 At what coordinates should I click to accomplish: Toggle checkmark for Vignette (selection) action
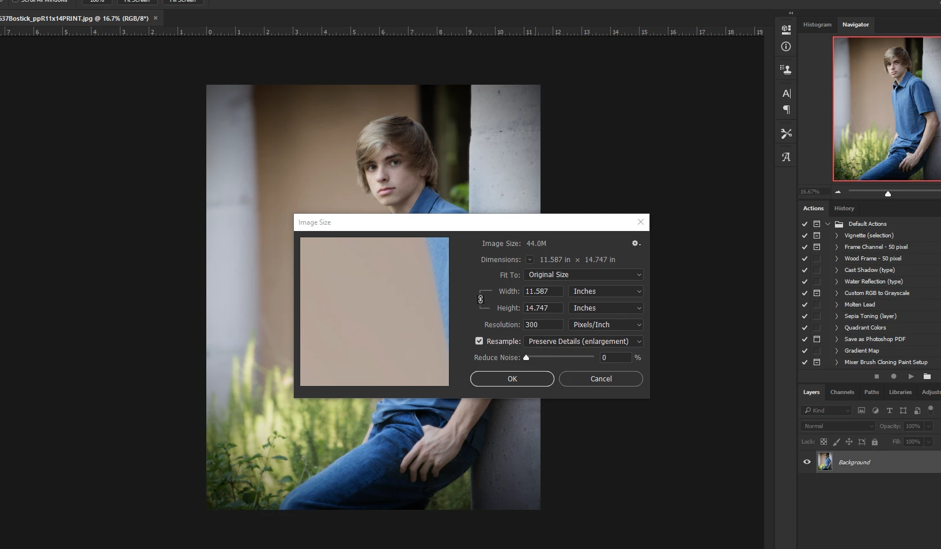804,235
